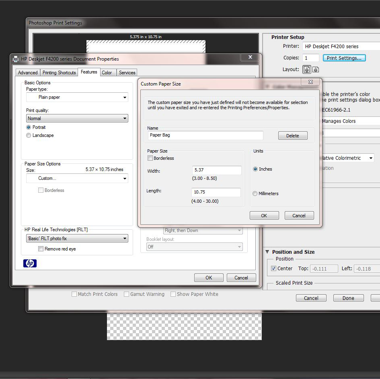Viewport: 380px width, 379px height.
Task: Click Cancel in Document Properties
Action: [241, 278]
